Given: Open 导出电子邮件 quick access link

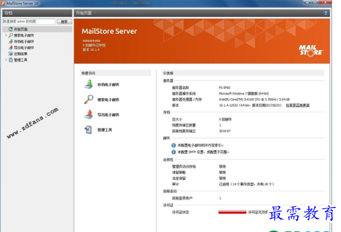Looking at the screenshot, I should (x=108, y=115).
